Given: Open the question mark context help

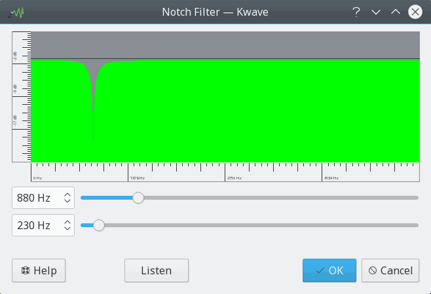Looking at the screenshot, I should (x=356, y=12).
